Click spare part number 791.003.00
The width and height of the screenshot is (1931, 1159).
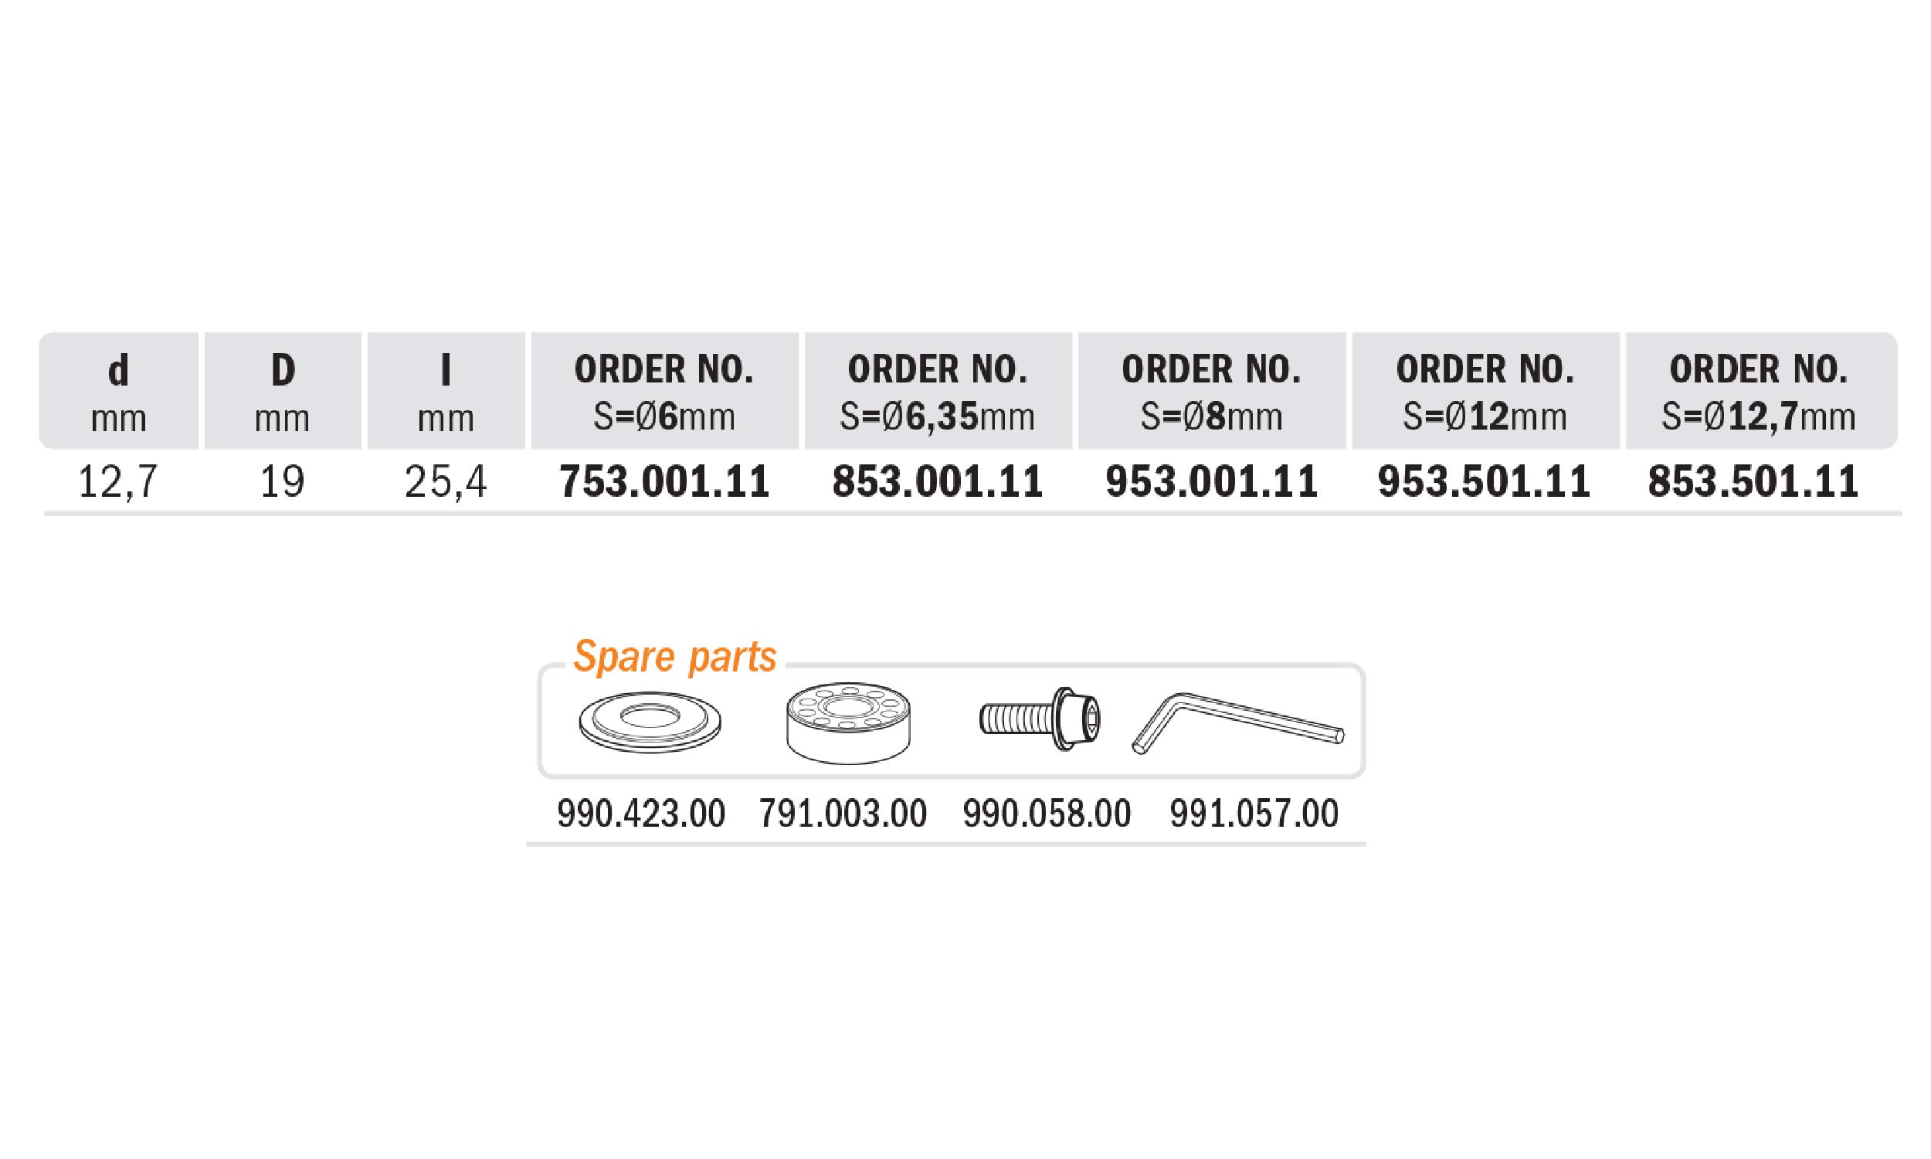(x=843, y=813)
